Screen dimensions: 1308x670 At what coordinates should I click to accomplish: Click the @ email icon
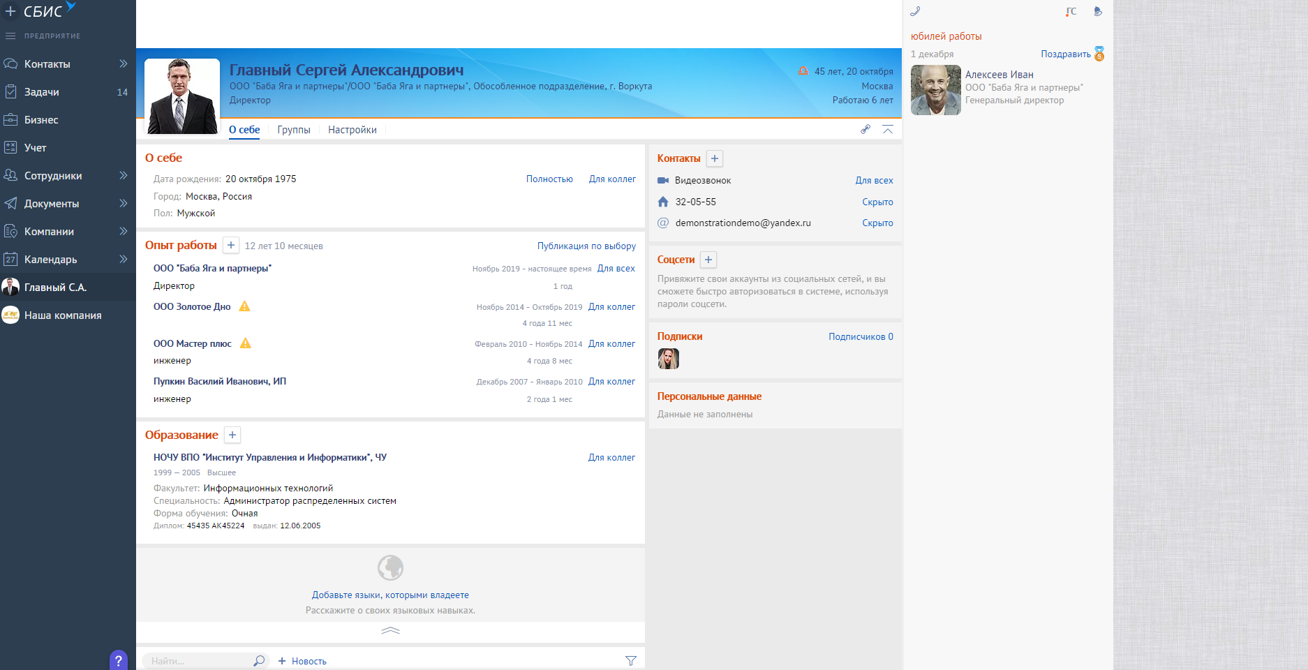pos(663,223)
